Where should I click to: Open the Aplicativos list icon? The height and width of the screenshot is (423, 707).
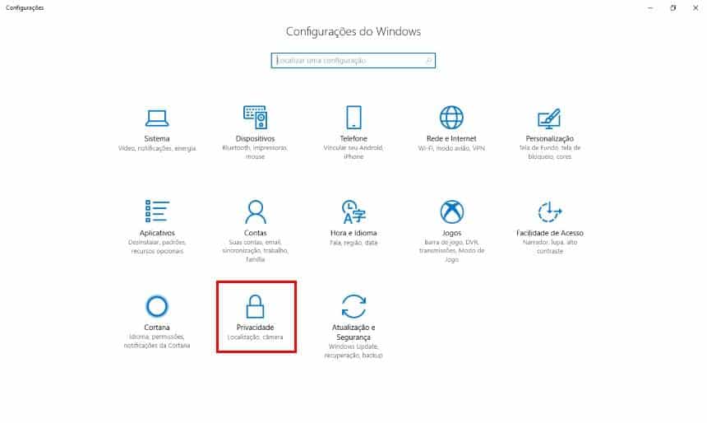(157, 211)
